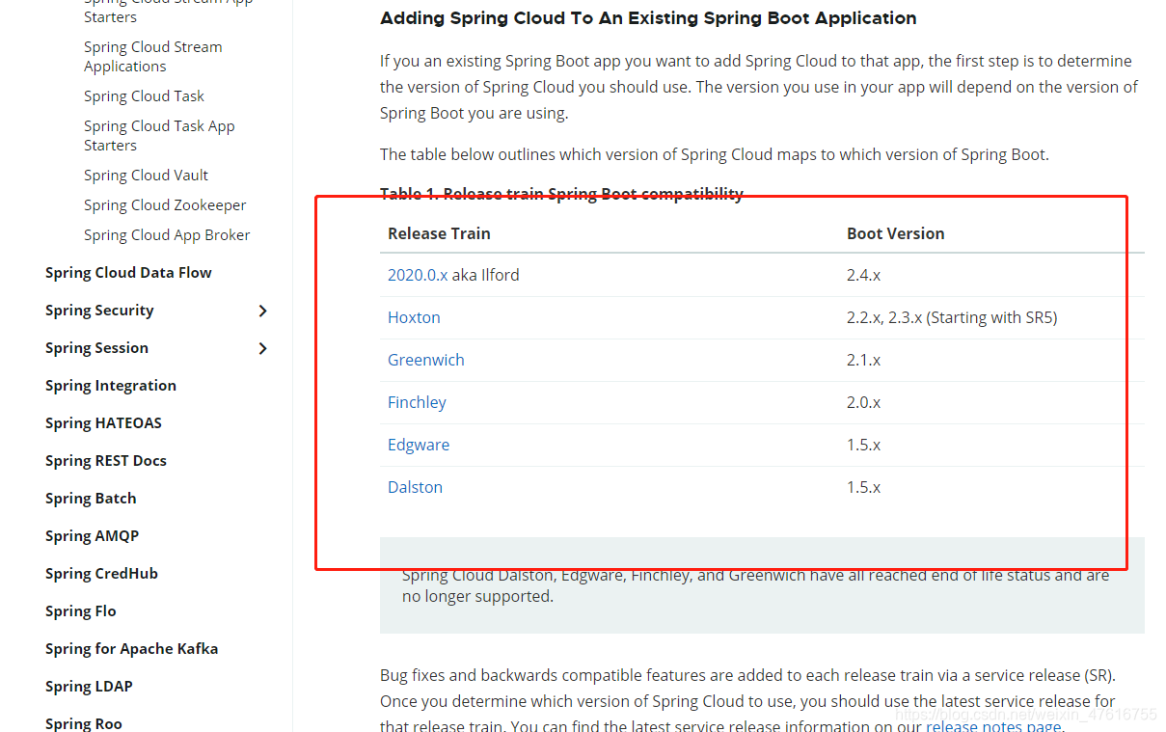Open Spring Cloud App Broker

(x=167, y=235)
